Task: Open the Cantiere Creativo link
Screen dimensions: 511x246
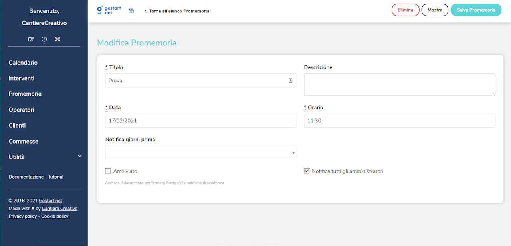Action: tap(59, 208)
